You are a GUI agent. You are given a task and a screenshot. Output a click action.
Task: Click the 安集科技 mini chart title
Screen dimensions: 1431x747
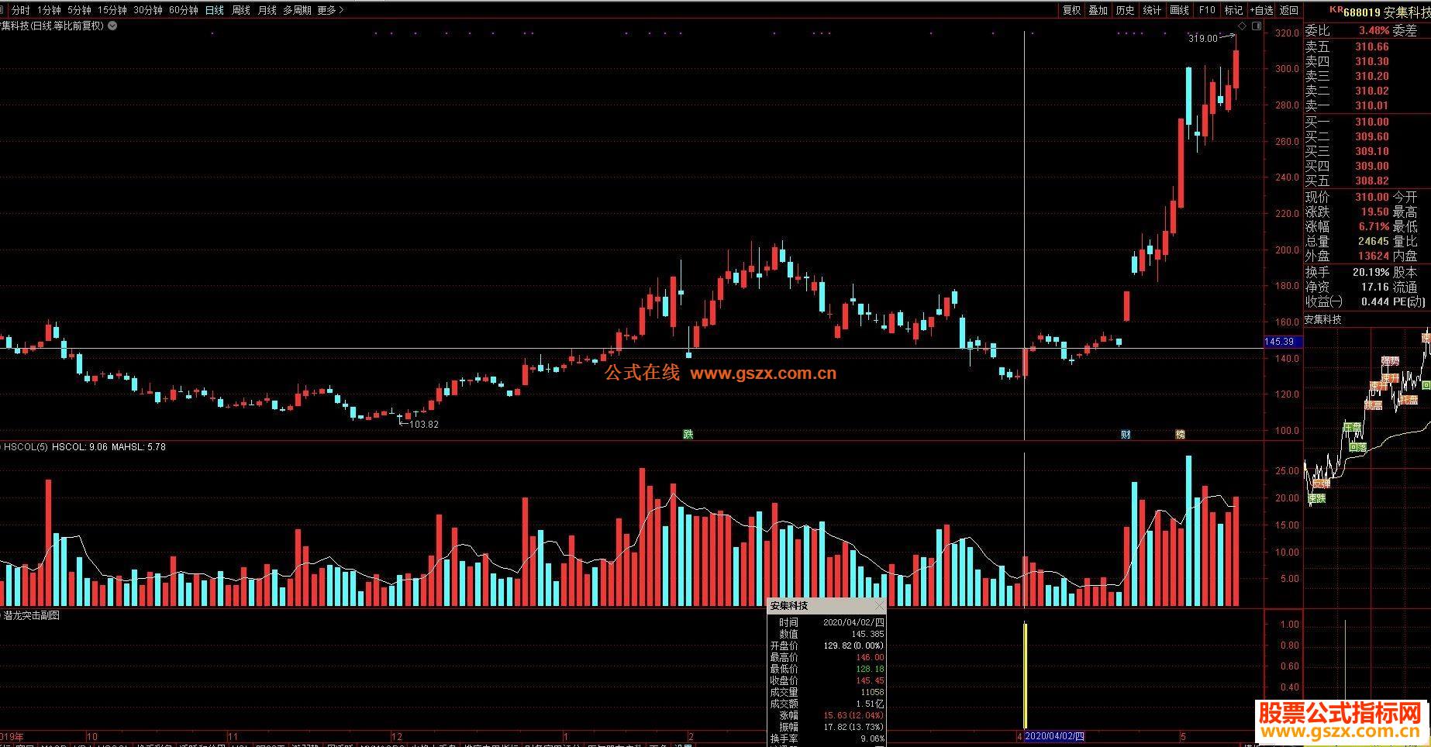click(x=1322, y=319)
